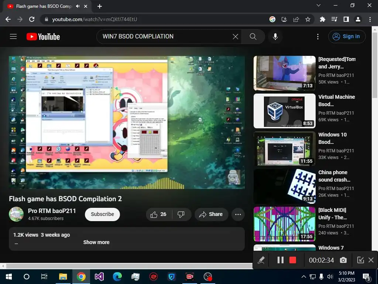Open a new tab with the plus button

click(x=100, y=6)
